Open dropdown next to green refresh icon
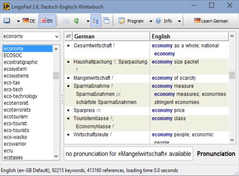Screen dimensions: 239x176 88,21
